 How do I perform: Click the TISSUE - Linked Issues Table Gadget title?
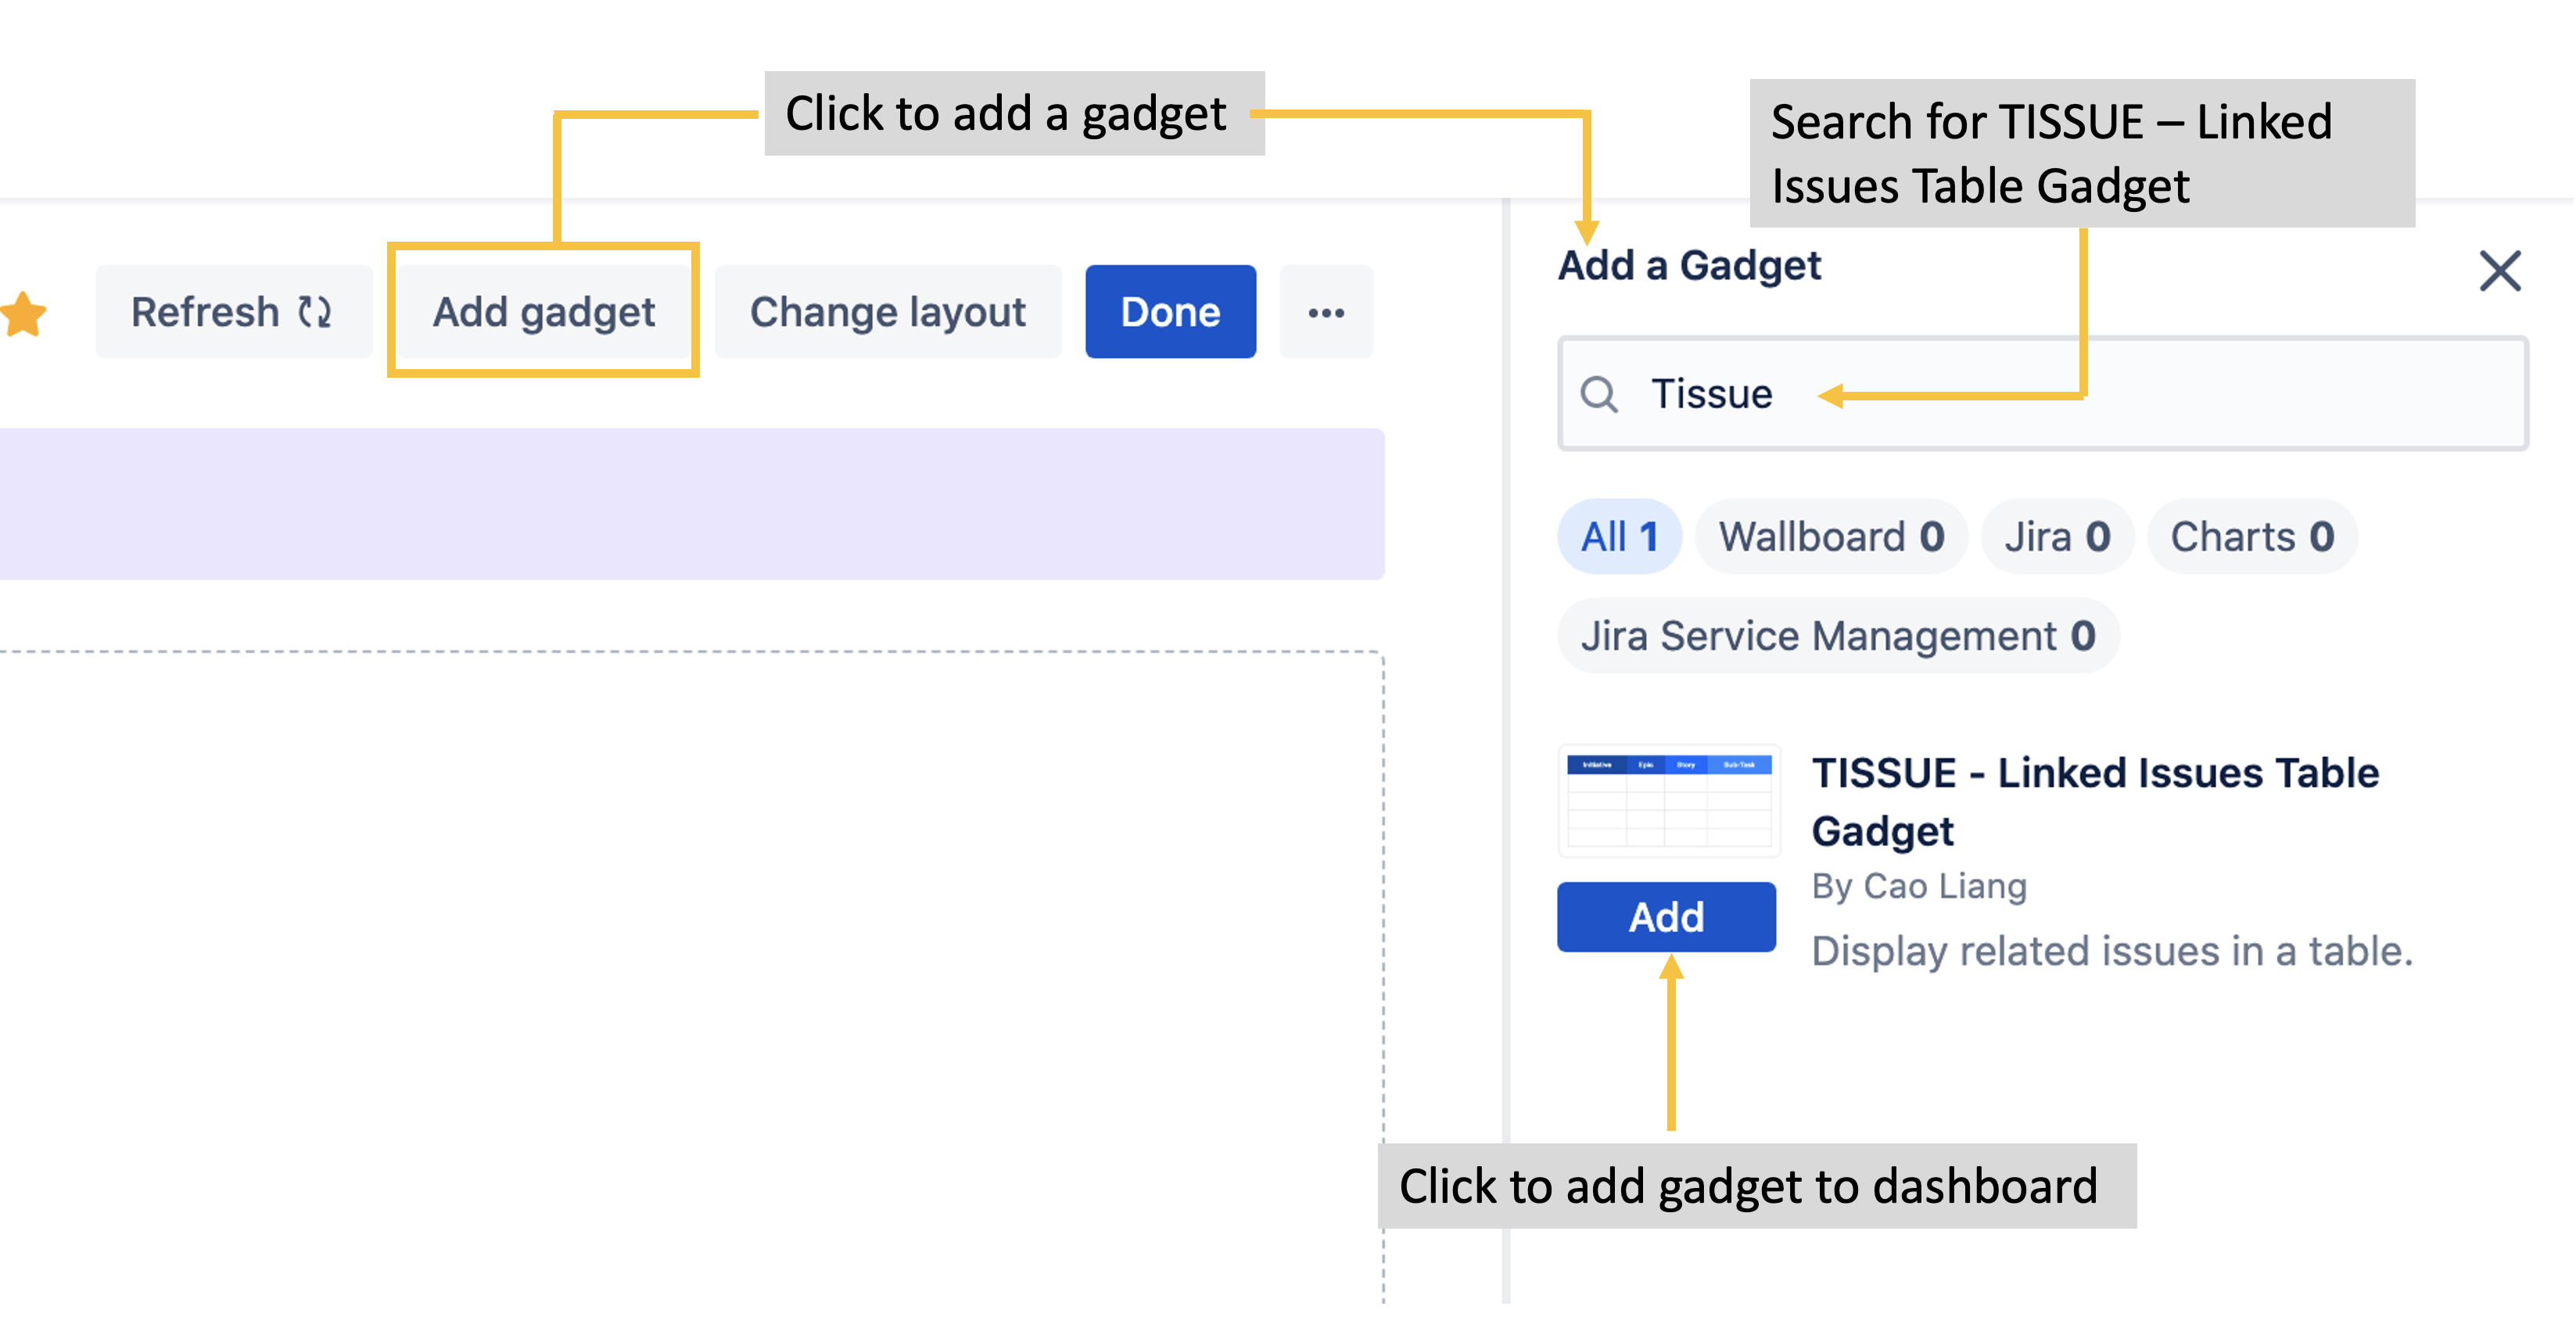click(2095, 802)
